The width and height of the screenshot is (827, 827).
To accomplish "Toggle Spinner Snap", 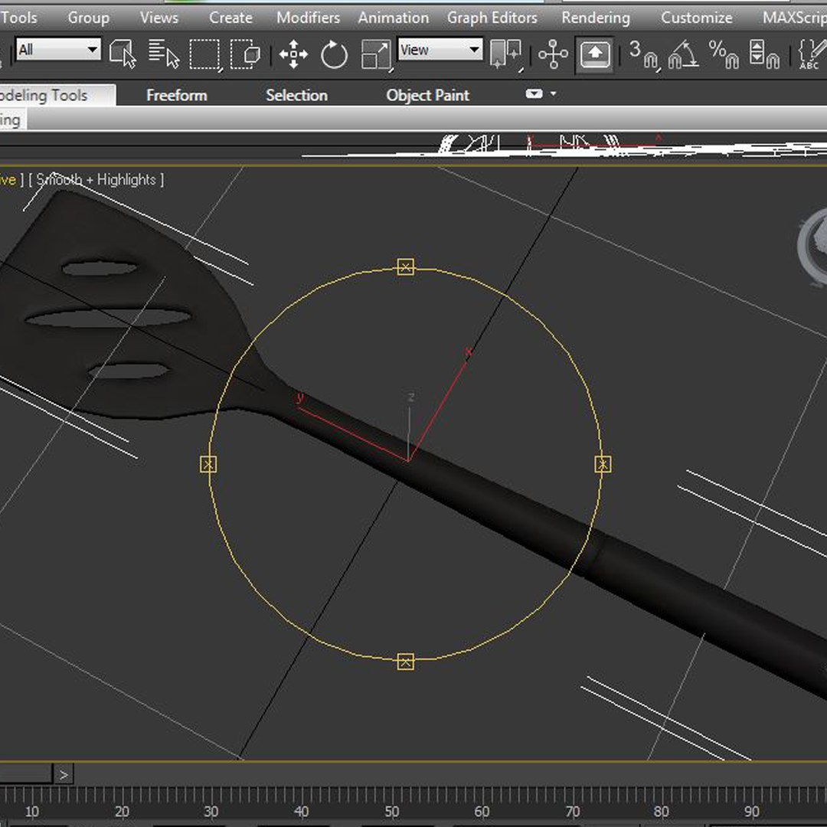I will click(x=764, y=54).
